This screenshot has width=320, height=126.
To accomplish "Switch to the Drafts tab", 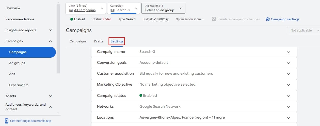I will click(x=99, y=41).
